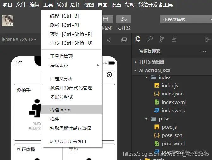Choose 居中显示所有窗口 entry
This screenshot has width=212, height=160.
[71, 141]
